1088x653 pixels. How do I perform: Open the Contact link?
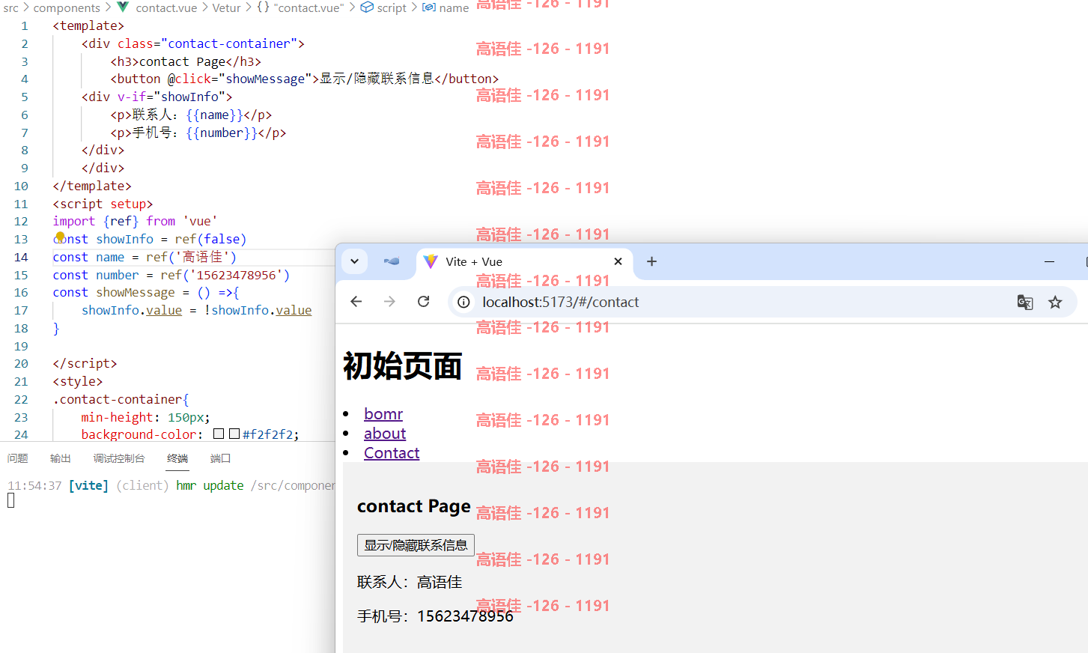(x=392, y=453)
